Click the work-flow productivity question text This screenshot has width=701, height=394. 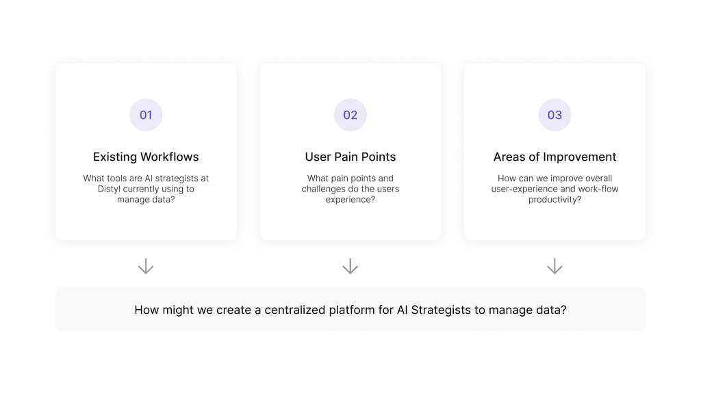[x=555, y=189]
